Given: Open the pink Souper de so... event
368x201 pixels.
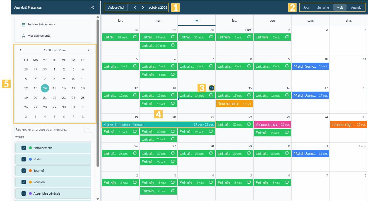Looking at the screenshot, I should pyautogui.click(x=272, y=124).
